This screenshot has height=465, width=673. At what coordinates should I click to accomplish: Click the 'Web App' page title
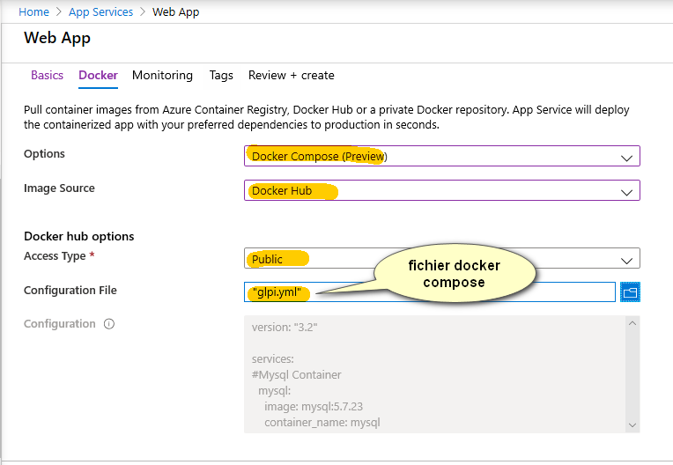click(x=57, y=38)
